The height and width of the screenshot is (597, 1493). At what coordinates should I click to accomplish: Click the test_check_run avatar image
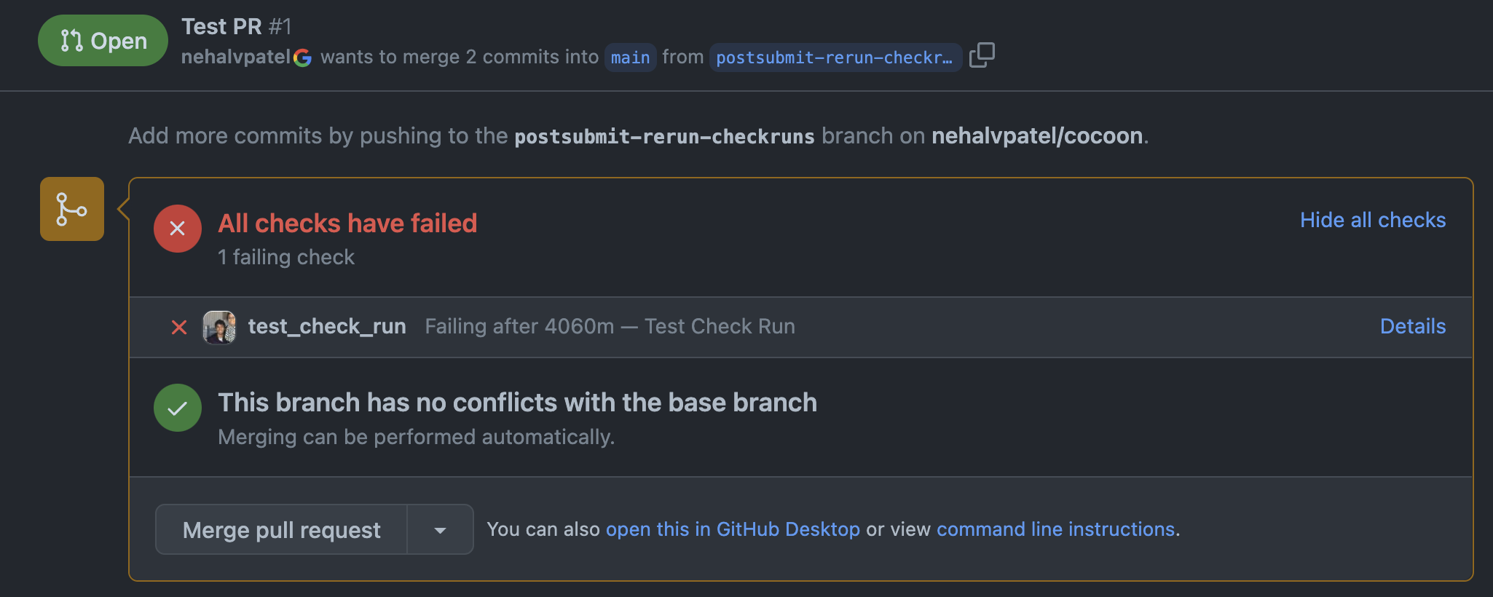pyautogui.click(x=219, y=327)
